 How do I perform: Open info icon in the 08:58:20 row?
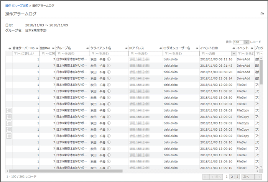(x=109, y=72)
